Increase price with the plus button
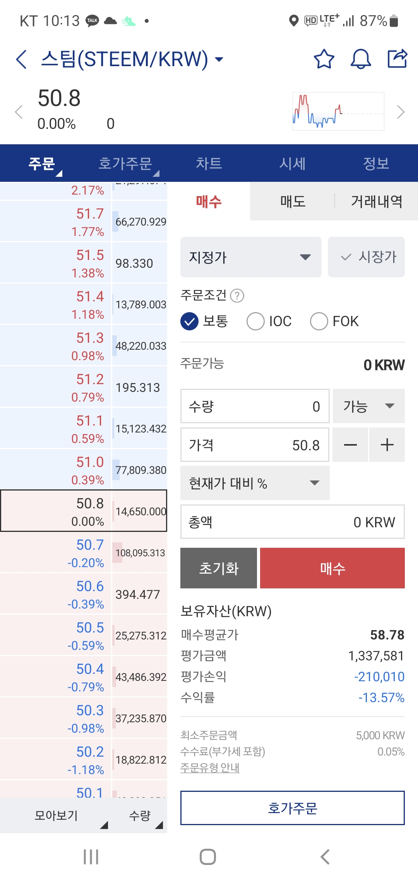This screenshot has width=418, height=882. click(x=387, y=445)
